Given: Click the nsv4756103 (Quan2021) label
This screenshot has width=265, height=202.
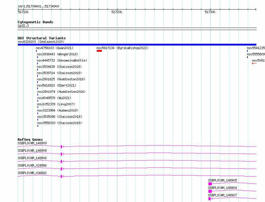Looking at the screenshot, I should (x=54, y=48).
